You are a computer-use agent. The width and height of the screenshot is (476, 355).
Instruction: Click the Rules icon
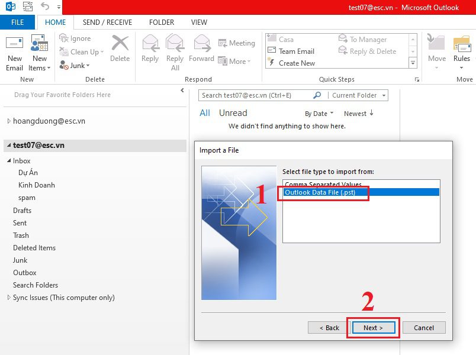coord(462,43)
